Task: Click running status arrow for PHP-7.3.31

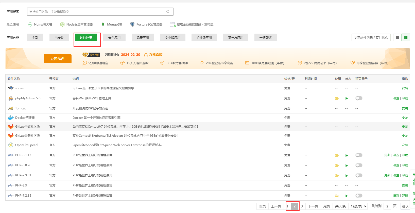Action: click(347, 176)
